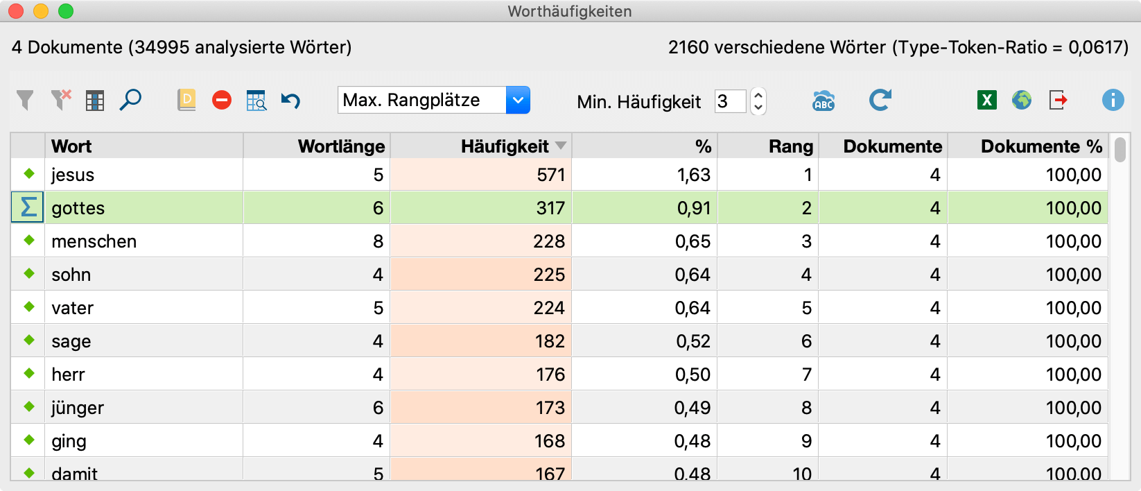Image resolution: width=1141 pixels, height=491 pixels.
Task: Click the Wortlänge column header
Action: [341, 146]
